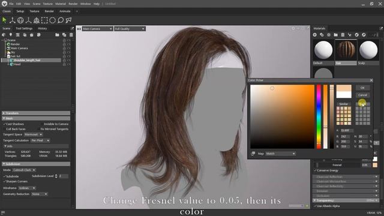Image resolution: width=384 pixels, height=216 pixels.
Task: Open the File menu
Action: pos(11,4)
